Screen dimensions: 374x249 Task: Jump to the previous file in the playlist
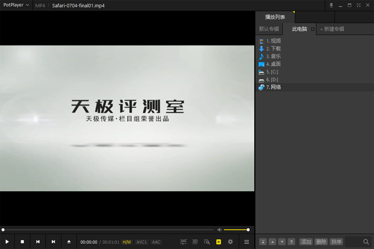(x=38, y=242)
